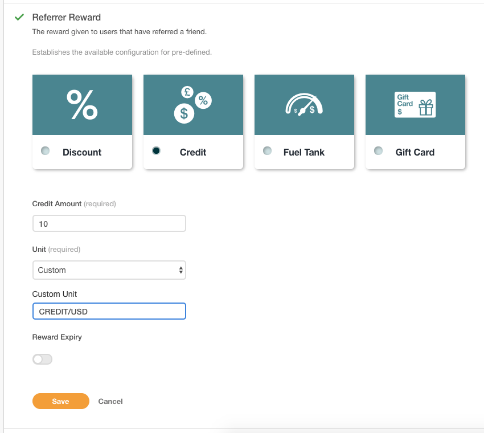484x433 pixels.
Task: Click the Gift Card icon
Action: [415, 105]
